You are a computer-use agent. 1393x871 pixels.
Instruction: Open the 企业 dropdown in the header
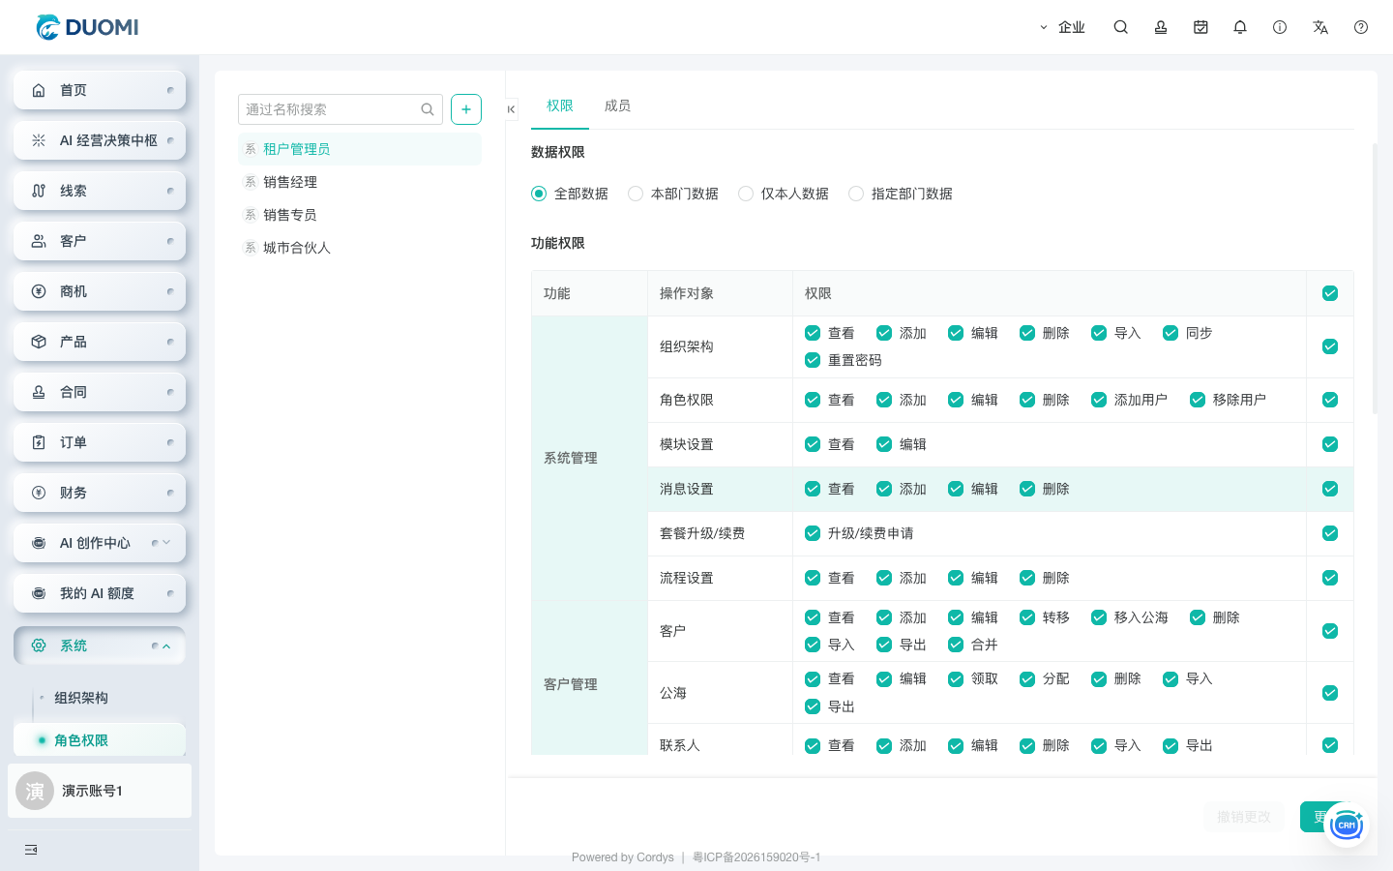pos(1062,27)
